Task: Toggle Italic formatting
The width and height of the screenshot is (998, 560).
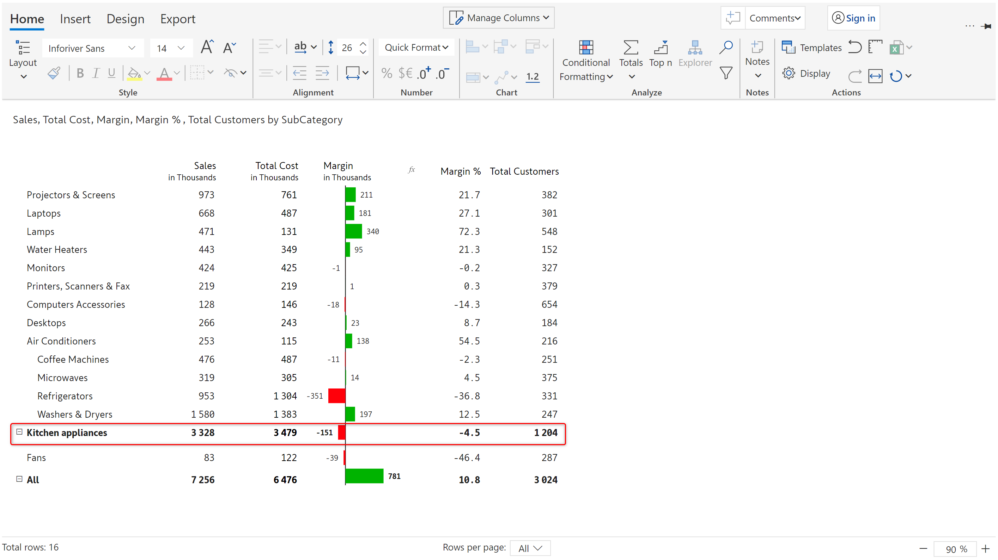Action: click(x=96, y=73)
